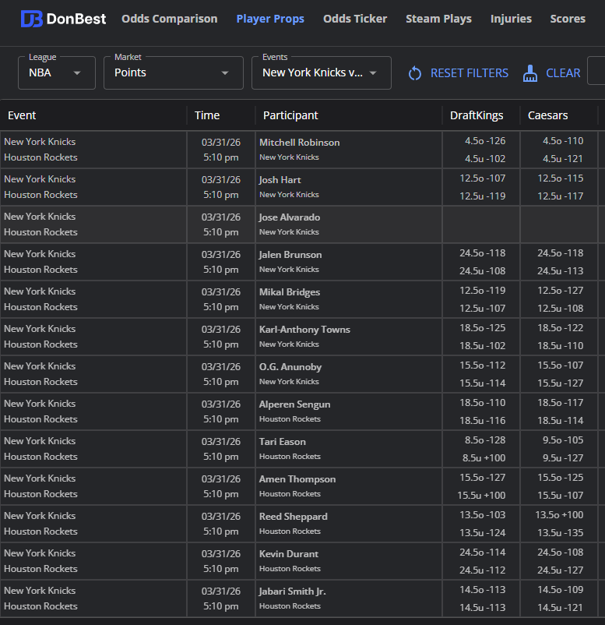The height and width of the screenshot is (625, 605).
Task: Click Karl-Anthony Towns DraftKings 18.5o -125 odds
Action: click(482, 328)
